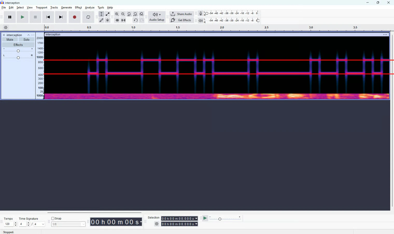Screen dimensions: 394x234
Task: Open the time display format dropdown
Action: click(x=141, y=222)
